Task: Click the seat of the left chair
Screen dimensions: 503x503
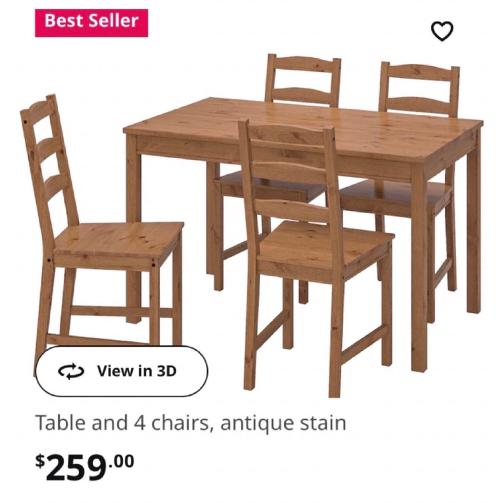Action: [119, 239]
